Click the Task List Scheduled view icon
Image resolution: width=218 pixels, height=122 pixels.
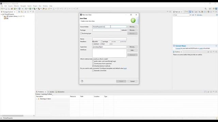[192, 12]
